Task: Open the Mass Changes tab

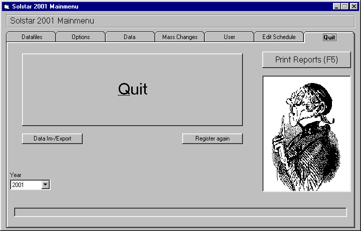Action: pos(180,37)
